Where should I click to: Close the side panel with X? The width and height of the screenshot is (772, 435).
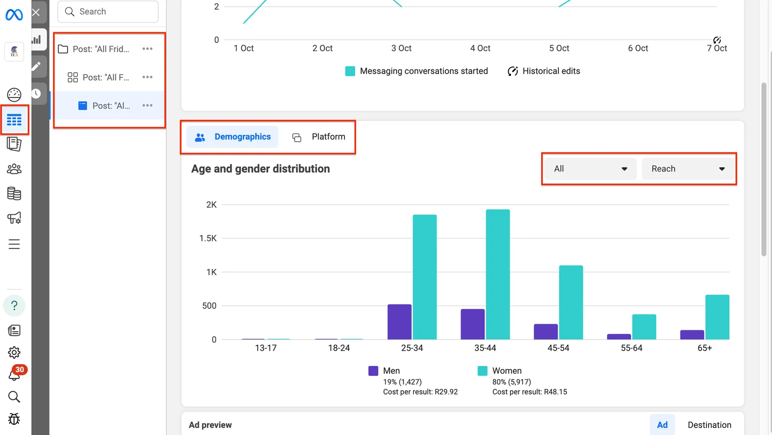coord(36,12)
